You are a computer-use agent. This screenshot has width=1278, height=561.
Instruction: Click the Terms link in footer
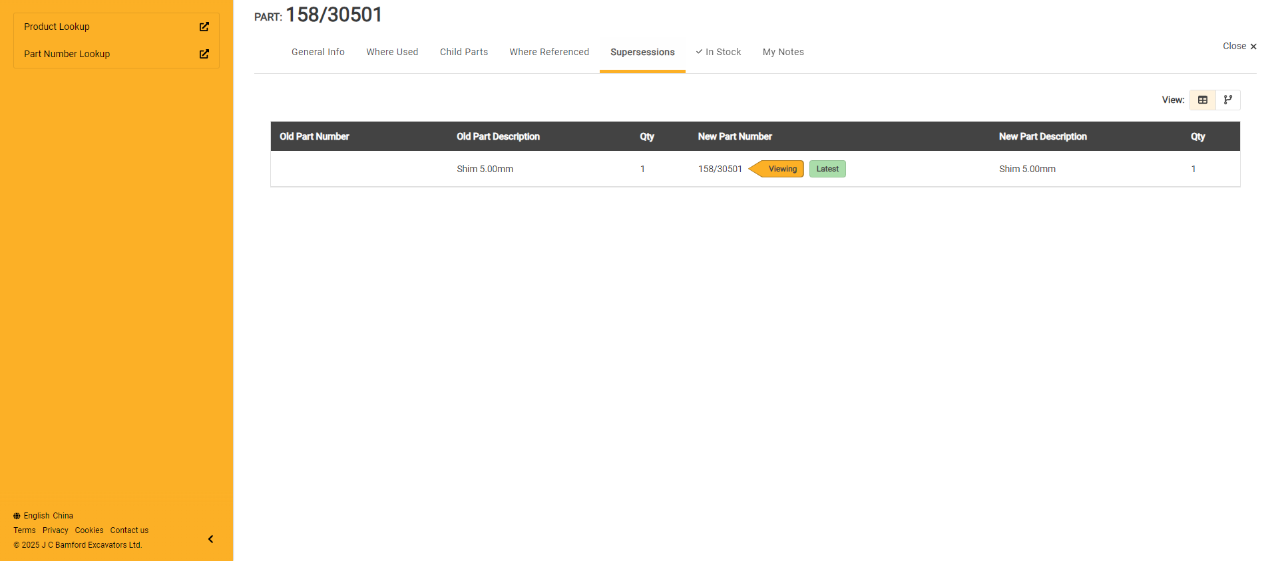[25, 530]
